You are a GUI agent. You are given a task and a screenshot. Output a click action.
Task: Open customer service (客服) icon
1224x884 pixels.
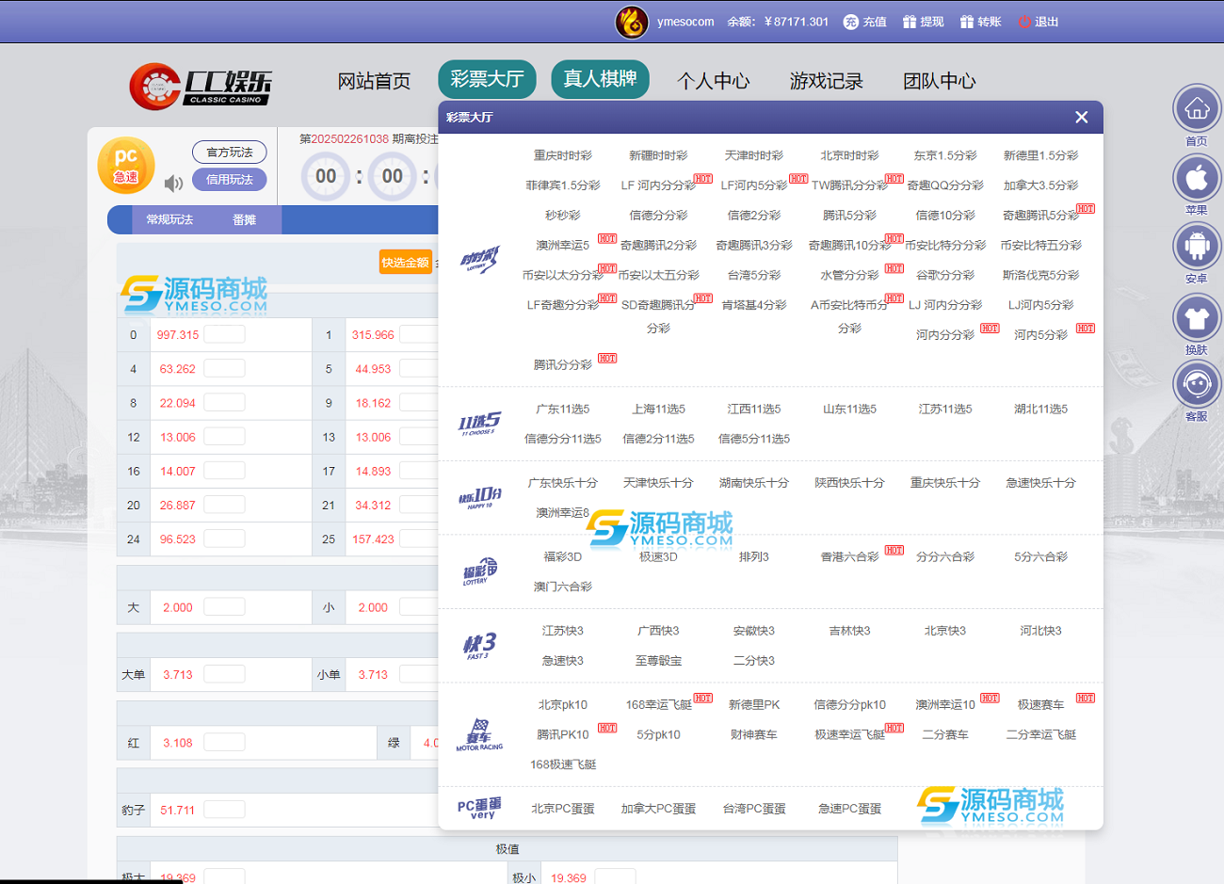coord(1197,384)
